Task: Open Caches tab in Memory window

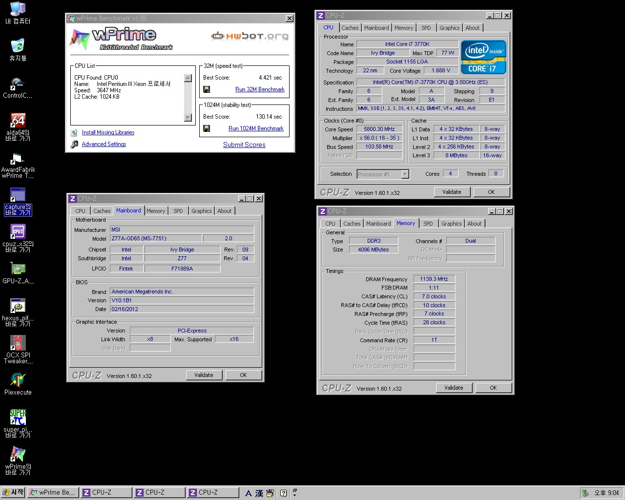Action: pos(352,224)
